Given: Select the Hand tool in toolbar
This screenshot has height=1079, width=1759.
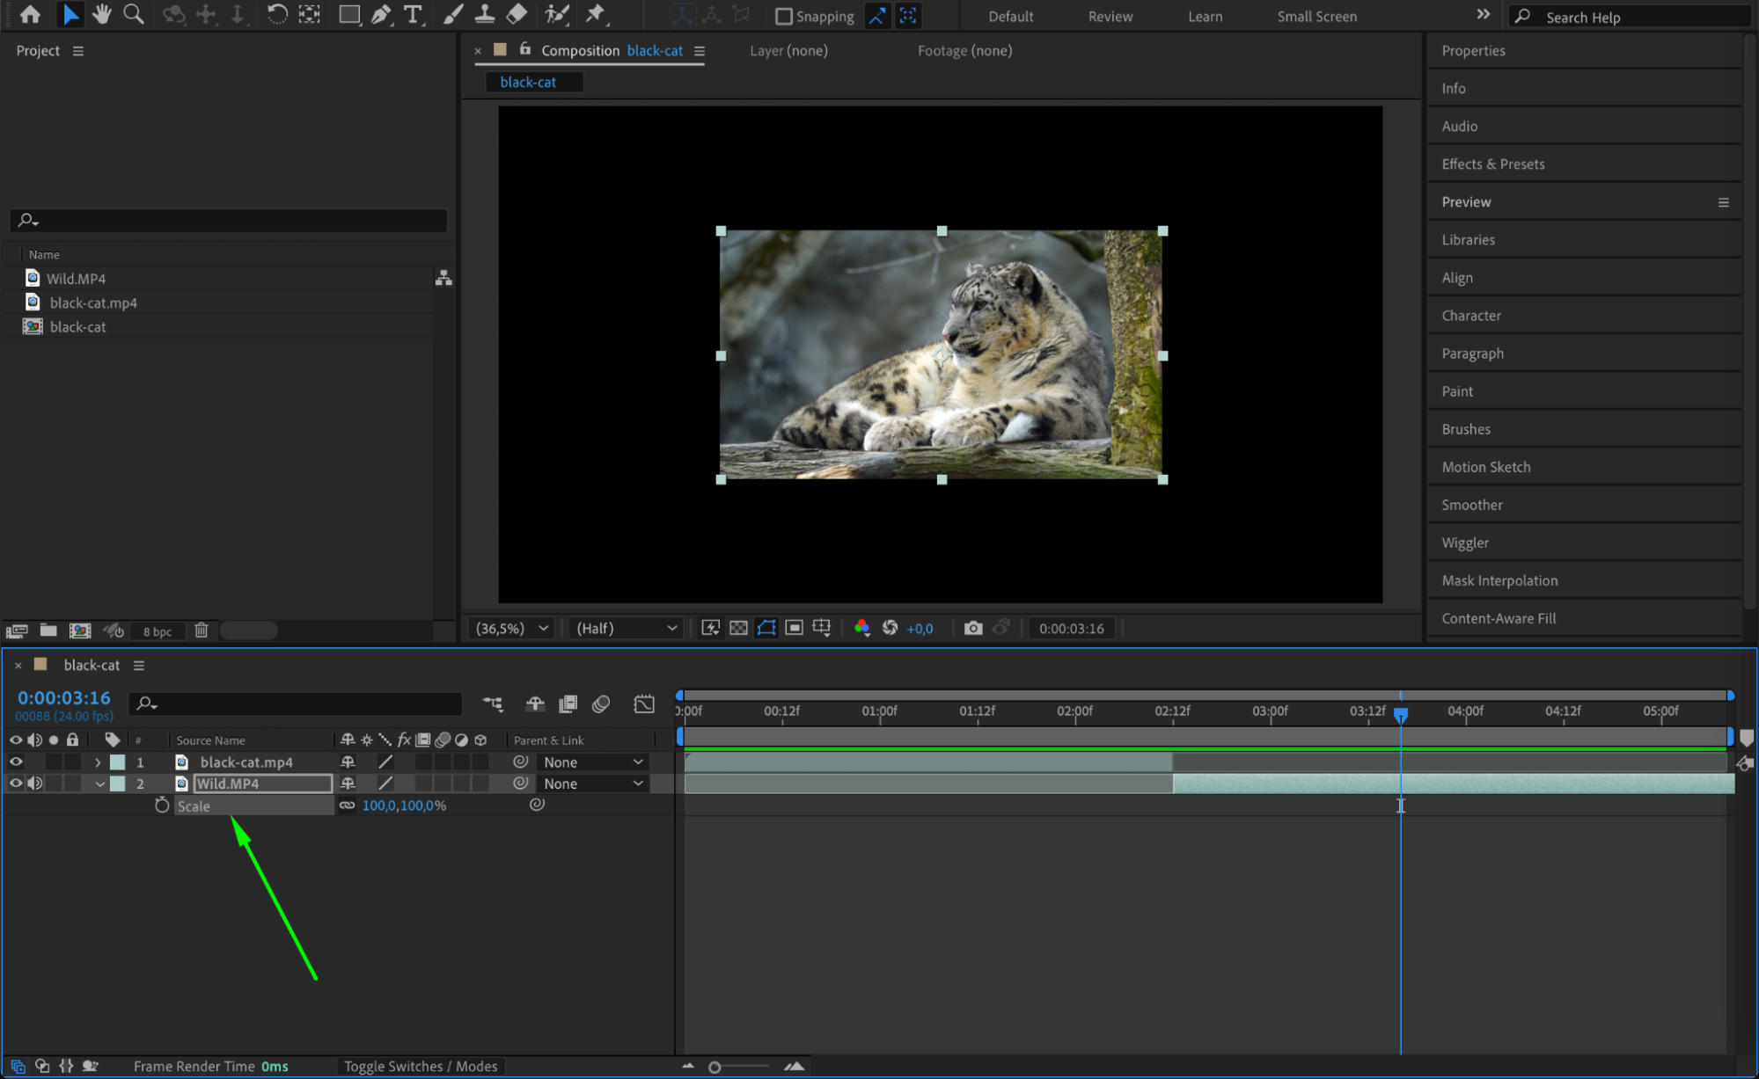Looking at the screenshot, I should coord(102,14).
